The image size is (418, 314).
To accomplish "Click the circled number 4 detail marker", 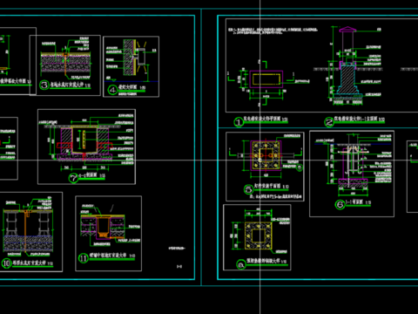I will coord(112,90).
